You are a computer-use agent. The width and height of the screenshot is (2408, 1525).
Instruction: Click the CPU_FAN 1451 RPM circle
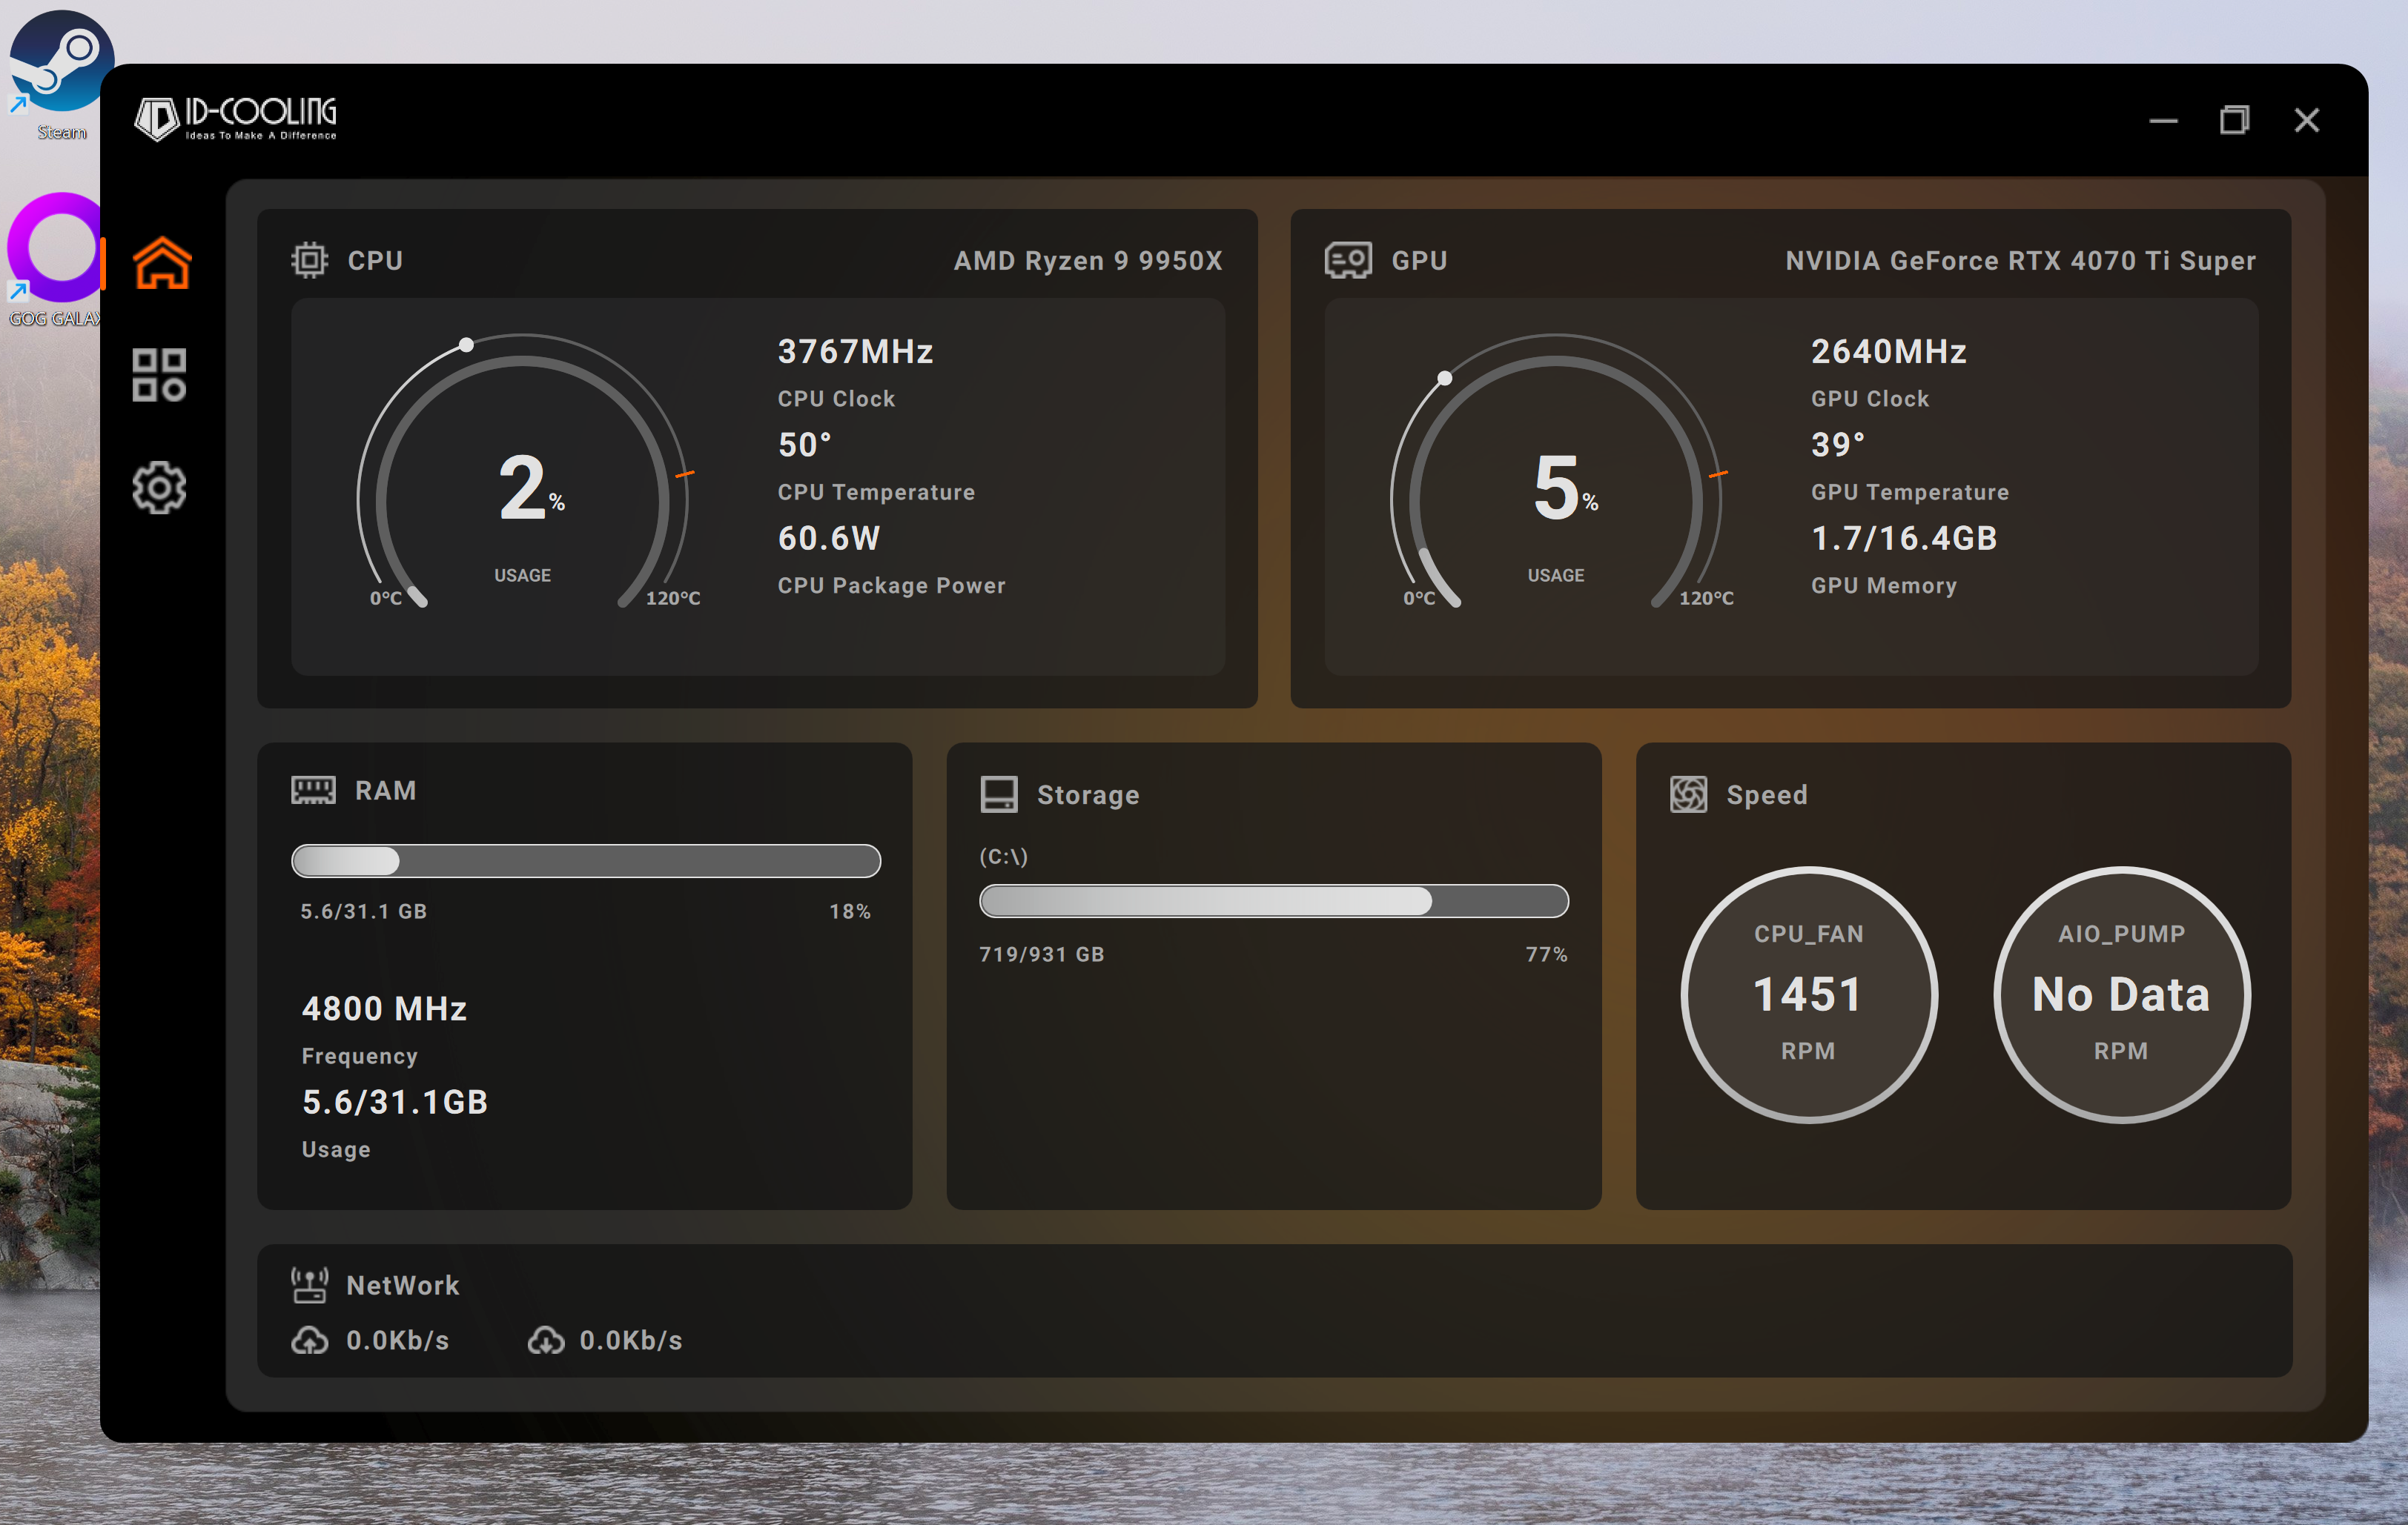coord(1808,994)
